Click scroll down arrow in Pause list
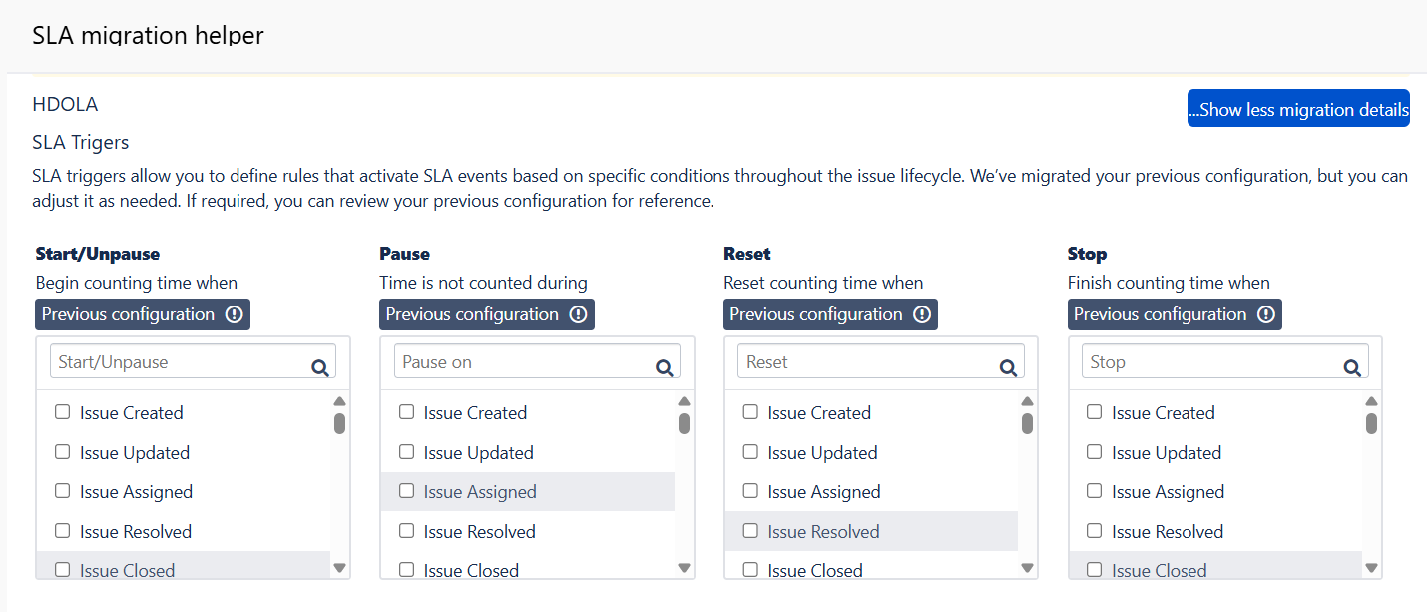Screen dimensions: 1427x612 pos(684,568)
